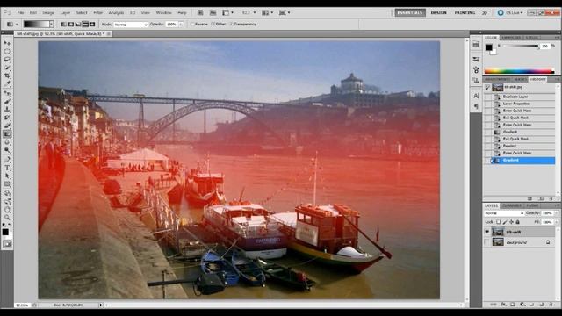Open the layer Fill slider arrow
The width and height of the screenshot is (562, 316).
click(556, 222)
